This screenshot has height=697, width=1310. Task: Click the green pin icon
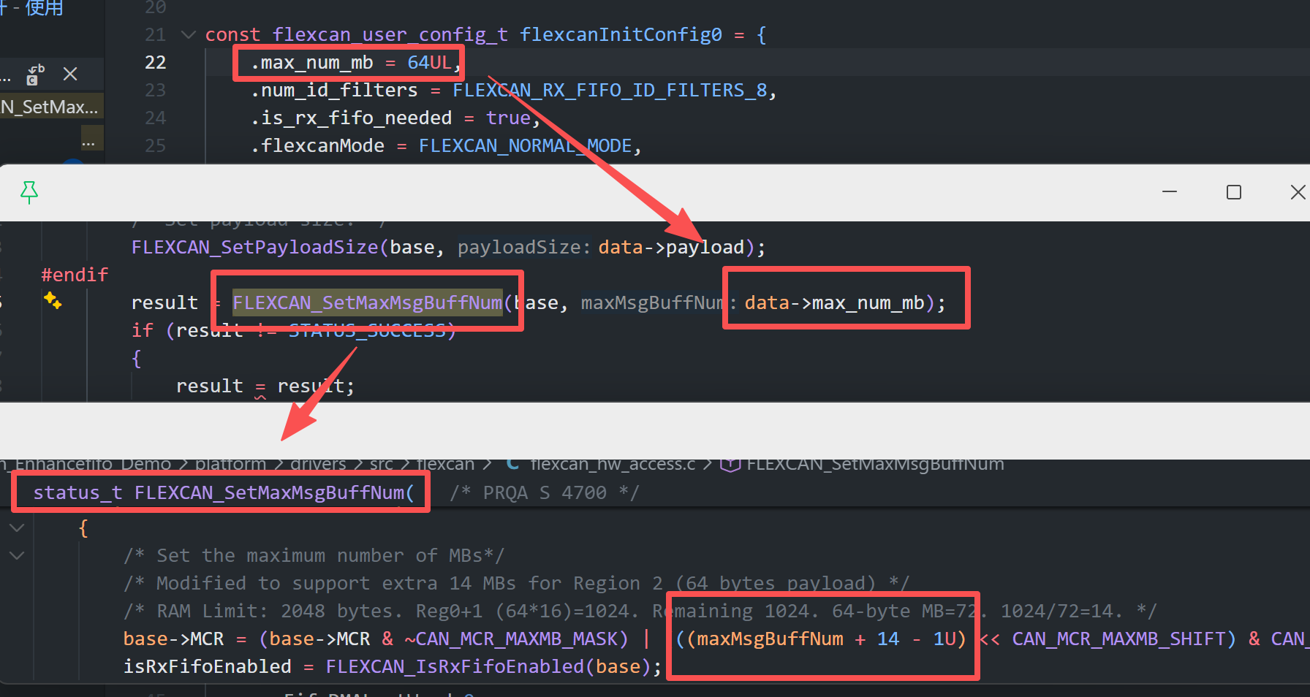pyautogui.click(x=29, y=192)
